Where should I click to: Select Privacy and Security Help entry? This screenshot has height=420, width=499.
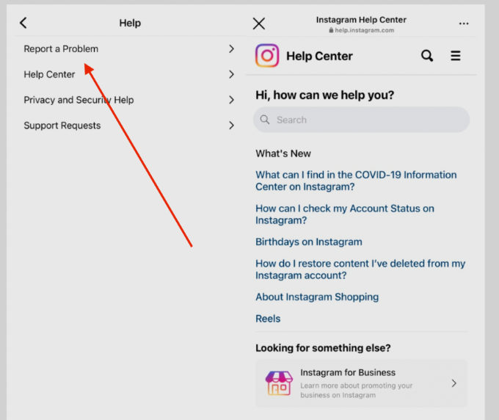(x=129, y=100)
